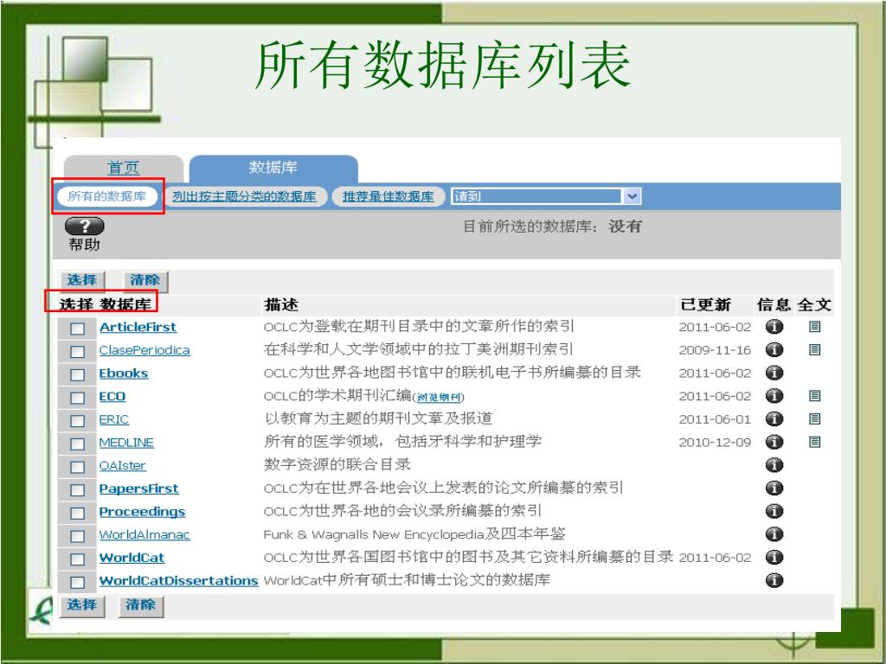Open info icon for Proceedings
Image resolution: width=886 pixels, height=664 pixels.
pos(774,511)
